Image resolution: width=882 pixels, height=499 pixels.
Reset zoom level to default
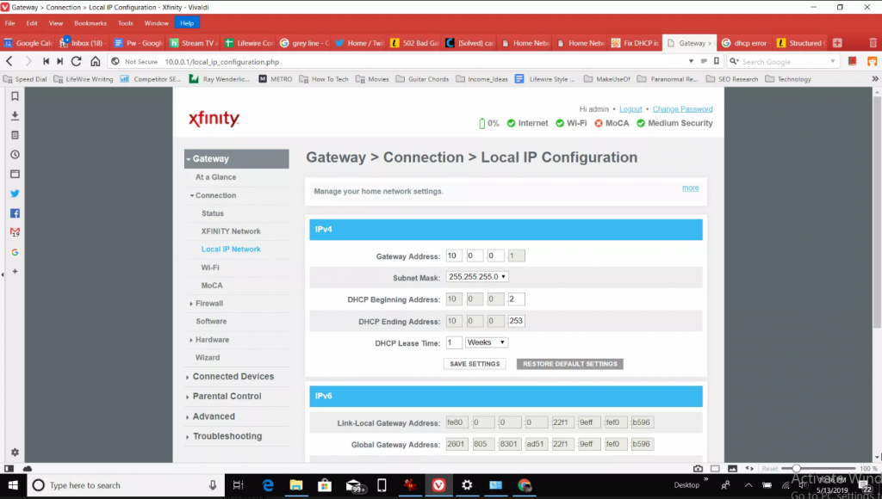coord(770,468)
